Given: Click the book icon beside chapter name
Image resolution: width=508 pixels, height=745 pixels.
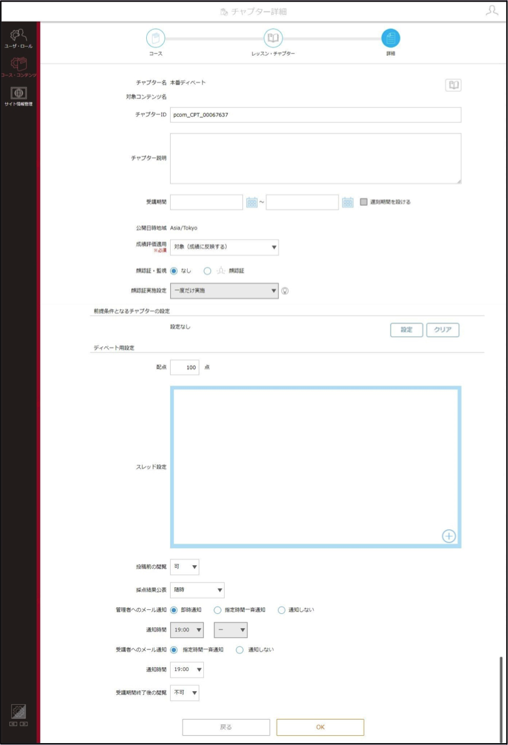Looking at the screenshot, I should tap(453, 85).
